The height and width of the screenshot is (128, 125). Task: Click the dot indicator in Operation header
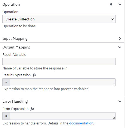(x=111, y=4)
